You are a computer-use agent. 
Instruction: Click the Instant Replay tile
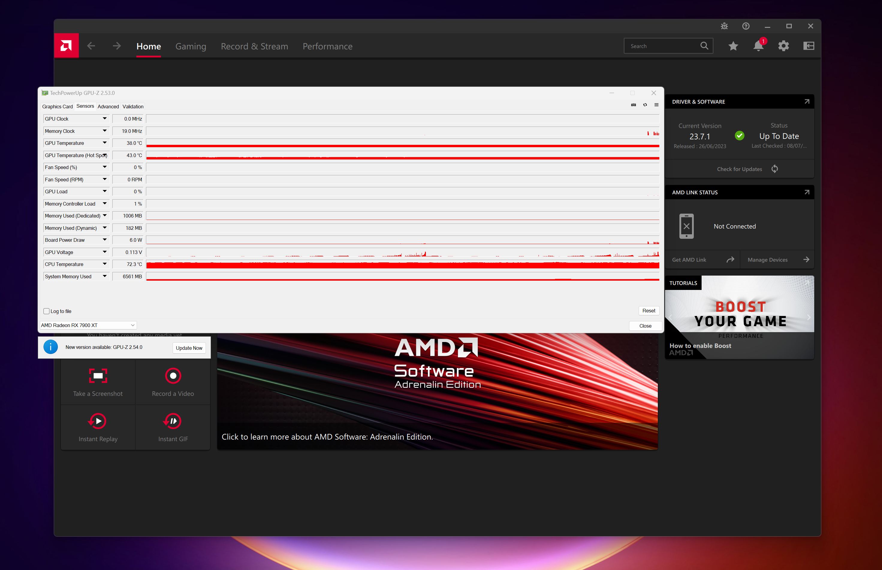[x=98, y=428]
